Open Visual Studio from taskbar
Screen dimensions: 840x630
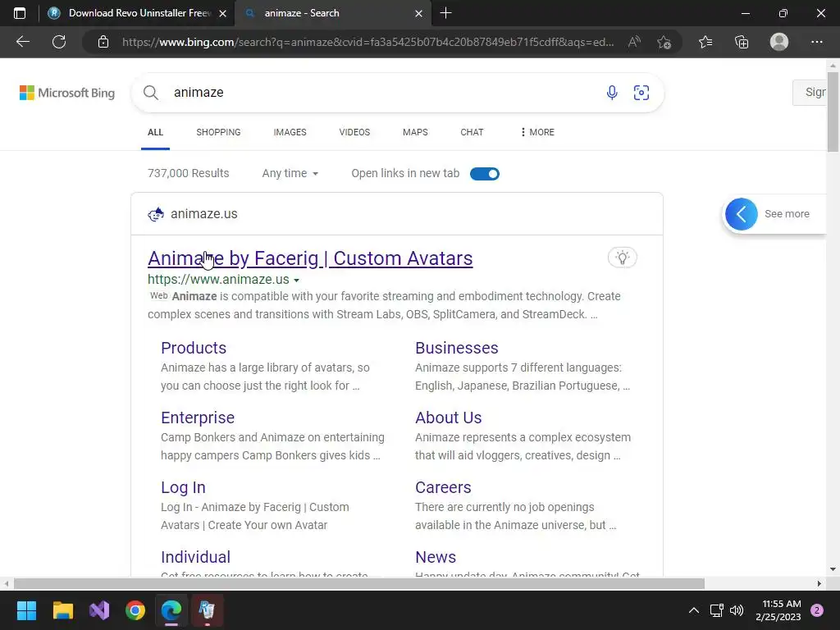pos(99,610)
